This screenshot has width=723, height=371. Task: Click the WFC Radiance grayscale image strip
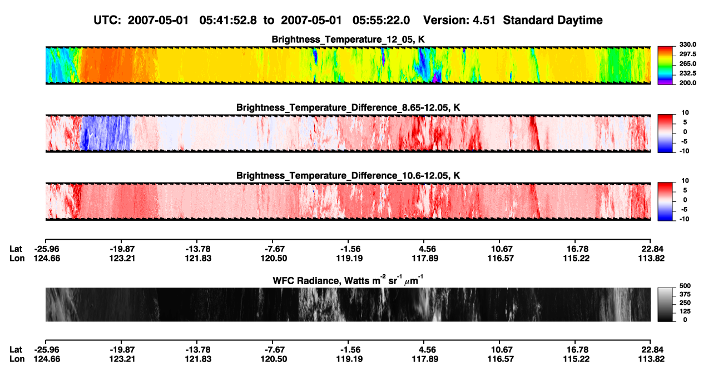348,304
